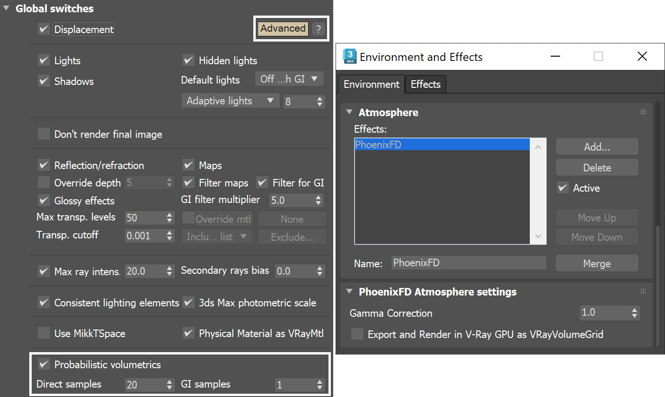Enable Use MikkTSpace checkbox
This screenshot has height=397, width=665.
(43, 333)
